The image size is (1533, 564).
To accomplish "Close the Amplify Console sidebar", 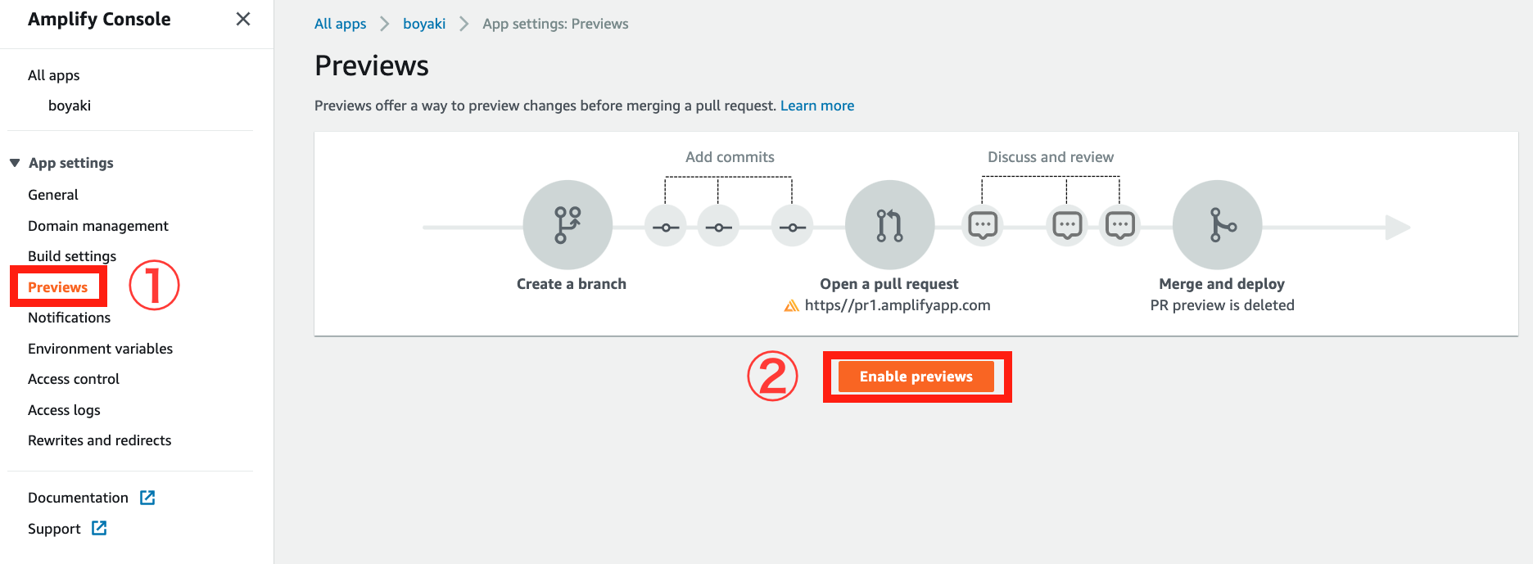I will [243, 19].
